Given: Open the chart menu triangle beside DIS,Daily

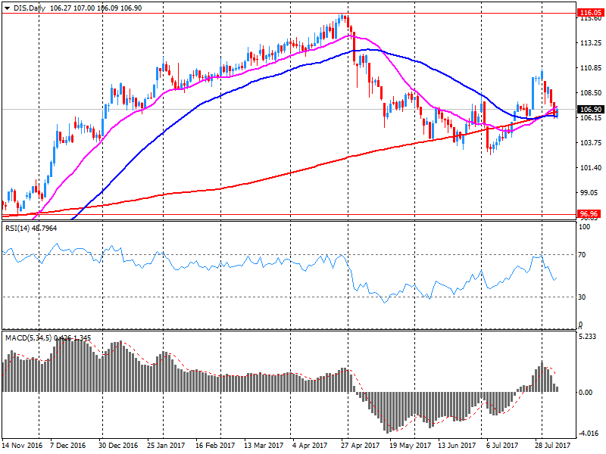Looking at the screenshot, I should coord(7,8).
